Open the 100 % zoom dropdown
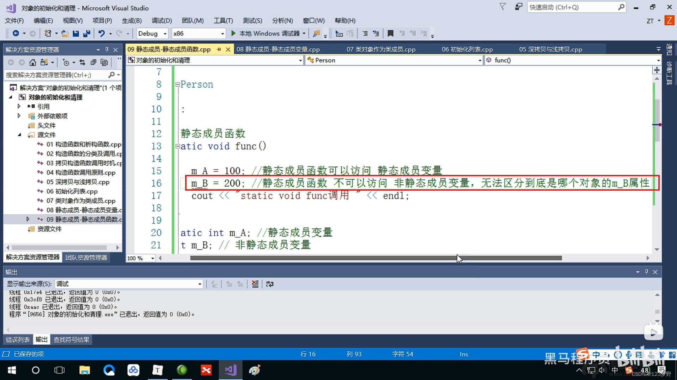677x380 pixels. point(152,258)
